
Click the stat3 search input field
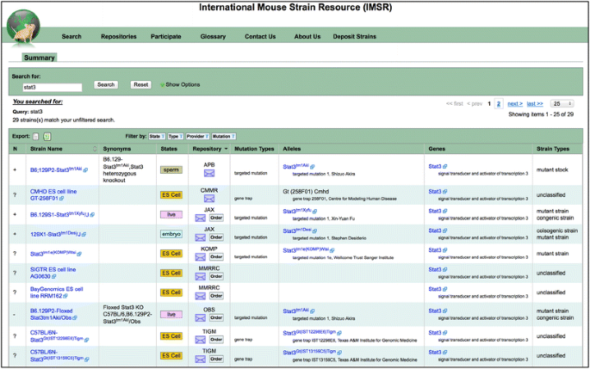coord(52,87)
